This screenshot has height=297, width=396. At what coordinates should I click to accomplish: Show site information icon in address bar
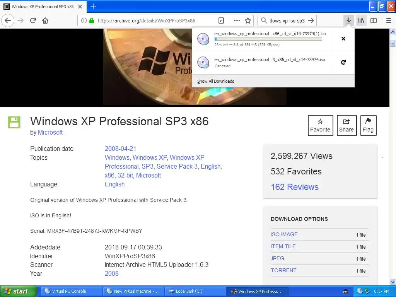coord(84,20)
